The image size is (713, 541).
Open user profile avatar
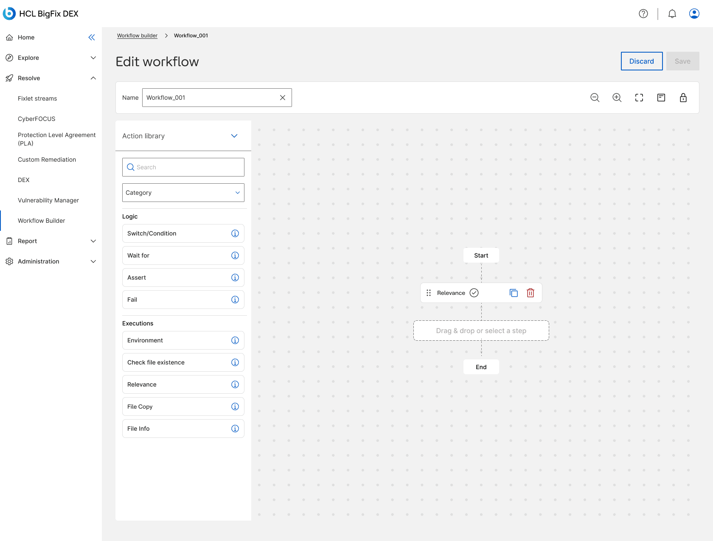click(694, 14)
